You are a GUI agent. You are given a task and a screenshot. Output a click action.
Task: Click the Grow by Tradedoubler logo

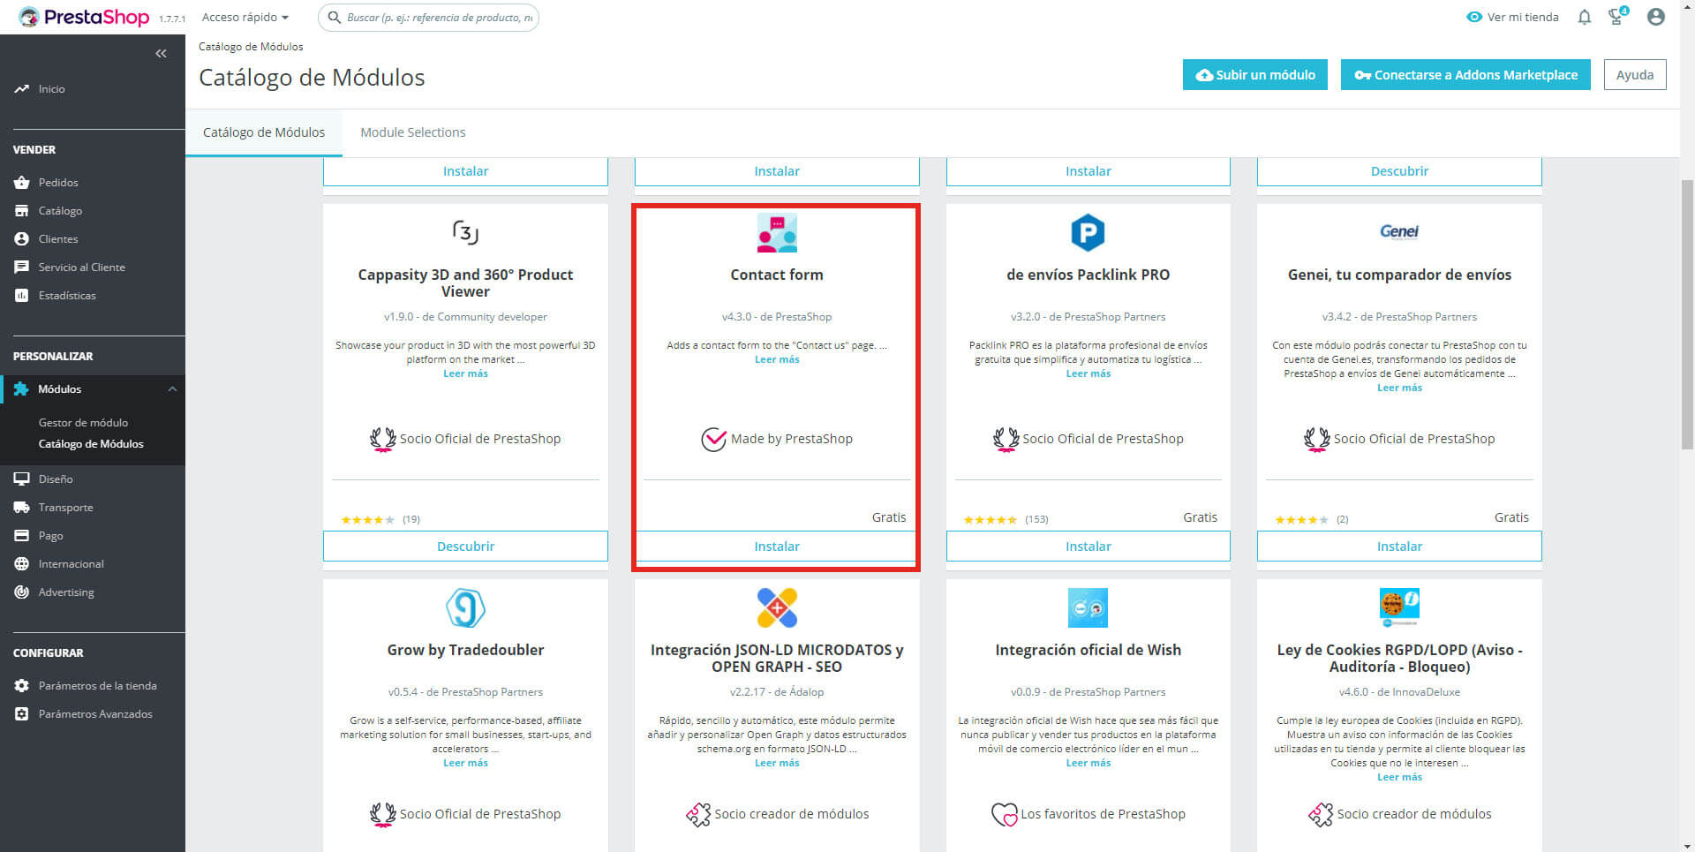[x=465, y=607]
